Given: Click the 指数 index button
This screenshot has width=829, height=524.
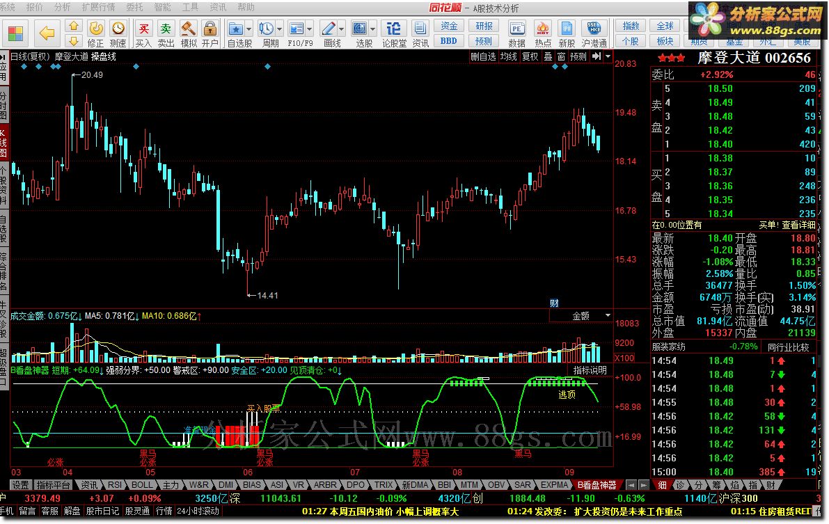Looking at the screenshot, I should point(631,26).
